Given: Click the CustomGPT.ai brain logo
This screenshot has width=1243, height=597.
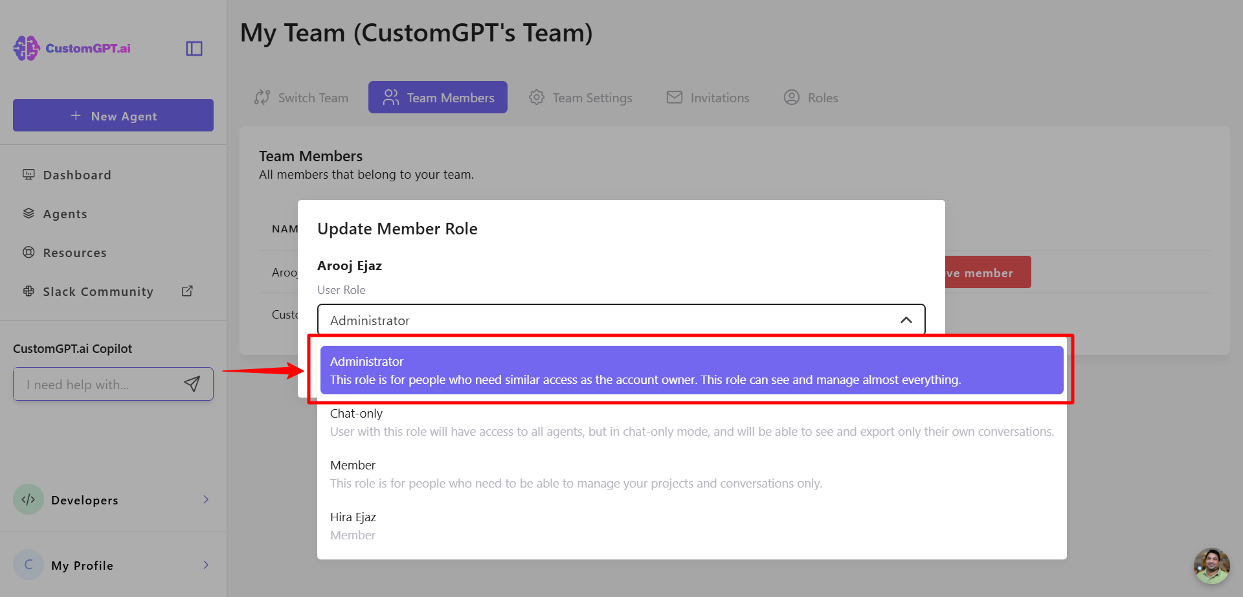Looking at the screenshot, I should click(27, 48).
